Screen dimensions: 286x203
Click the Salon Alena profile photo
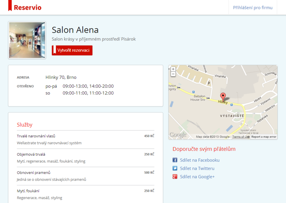pyautogui.click(x=27, y=40)
